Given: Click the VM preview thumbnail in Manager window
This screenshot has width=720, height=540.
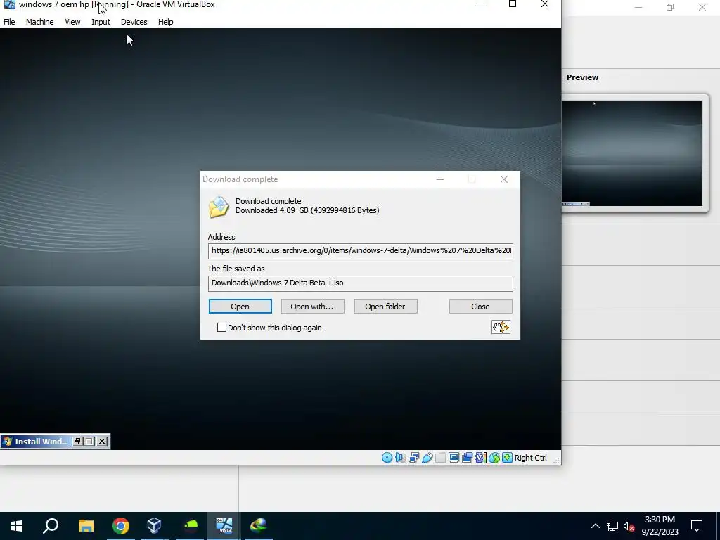Looking at the screenshot, I should click(x=632, y=153).
